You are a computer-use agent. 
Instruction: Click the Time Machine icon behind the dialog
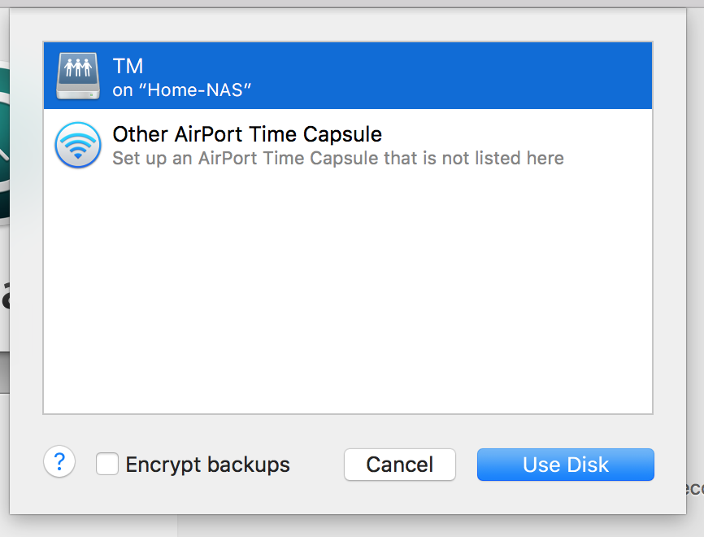4,146
